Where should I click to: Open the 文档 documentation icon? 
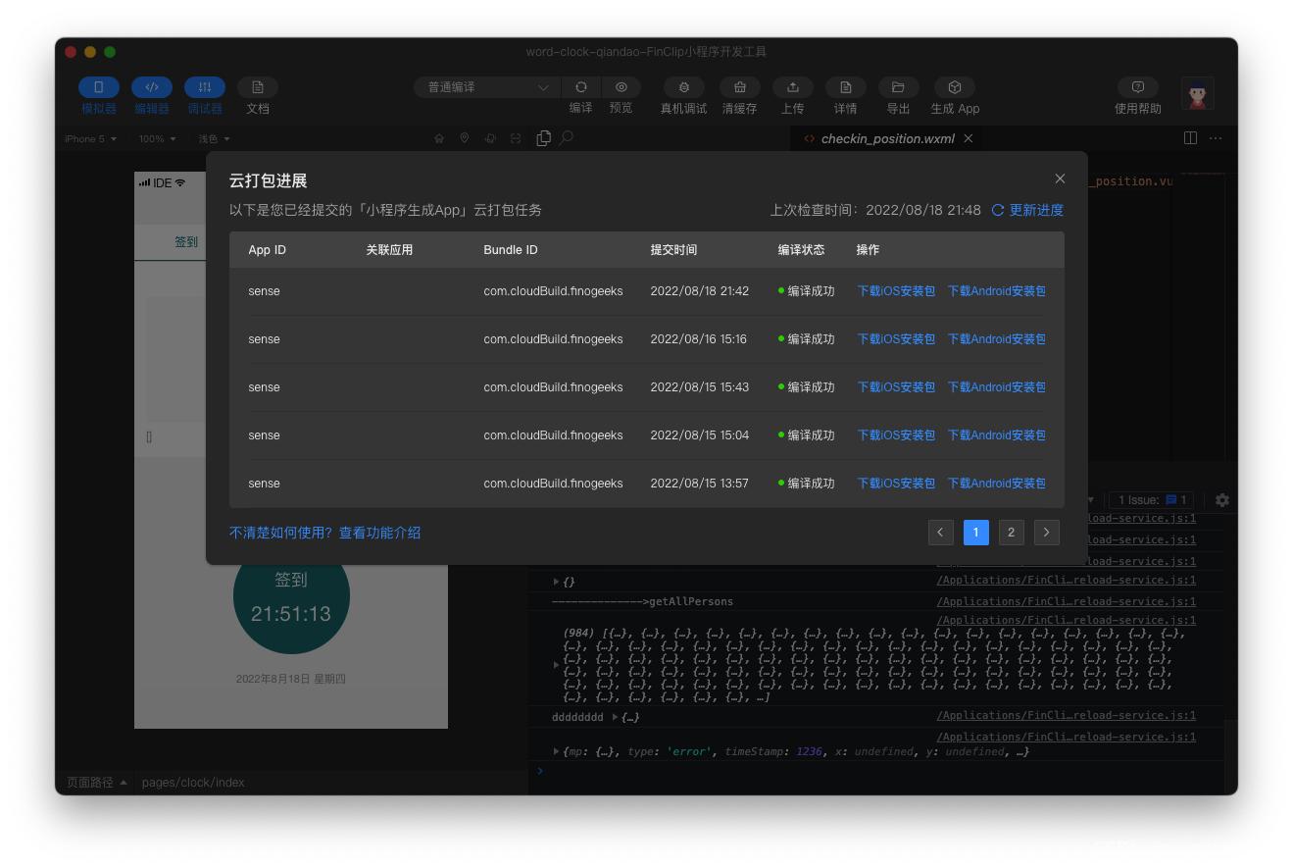coord(258,87)
